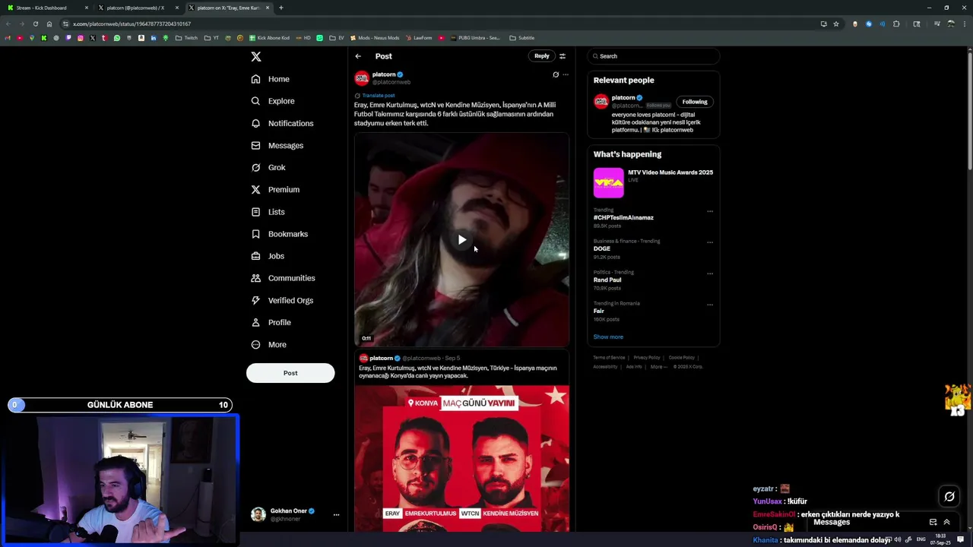Open options for Rand Paul trend
The image size is (973, 547).
tap(710, 273)
